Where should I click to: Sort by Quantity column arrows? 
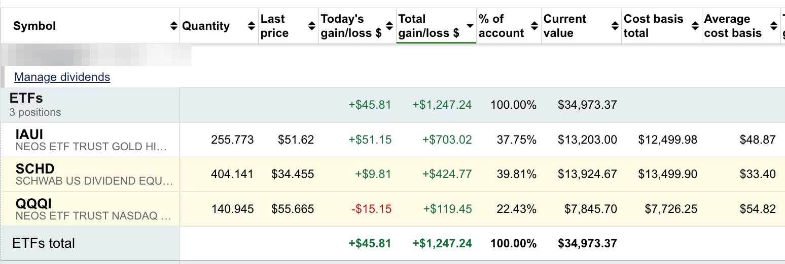click(252, 26)
